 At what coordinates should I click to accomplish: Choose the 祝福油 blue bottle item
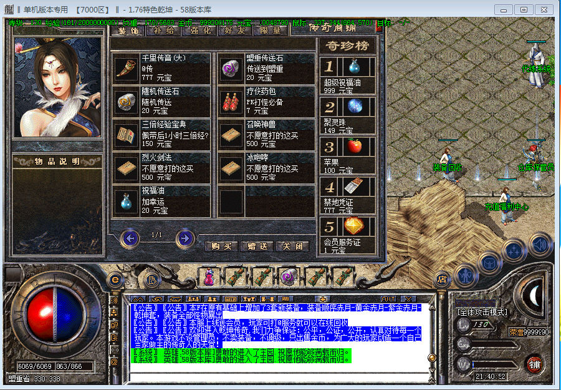127,201
